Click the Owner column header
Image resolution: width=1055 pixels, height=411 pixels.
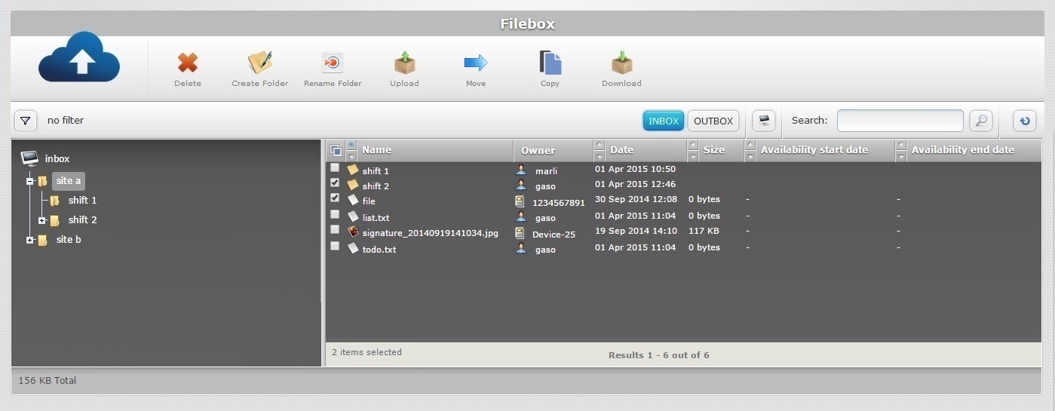pyautogui.click(x=538, y=150)
